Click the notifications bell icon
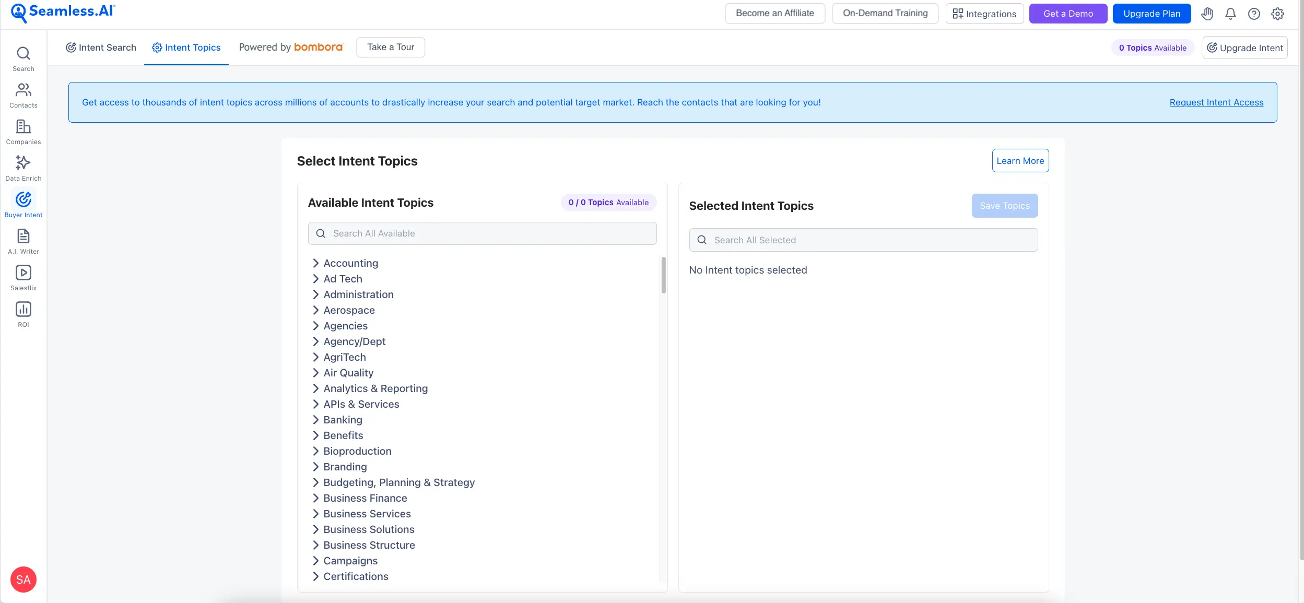1304x603 pixels. click(1230, 14)
